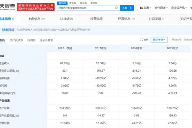This screenshot has width=192, height=128.
Task: Click the 9.5 asset growth value
Action: (x=65, y=116)
